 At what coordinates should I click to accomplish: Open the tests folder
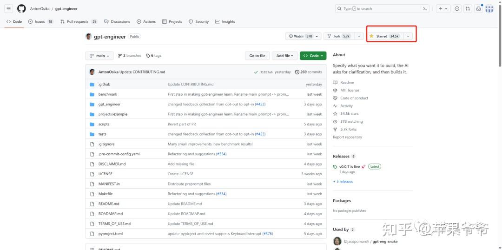tap(102, 134)
